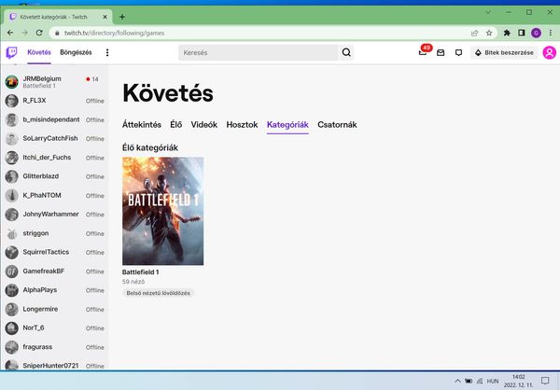Click the pink user avatar icon
This screenshot has height=390, width=560.
549,53
